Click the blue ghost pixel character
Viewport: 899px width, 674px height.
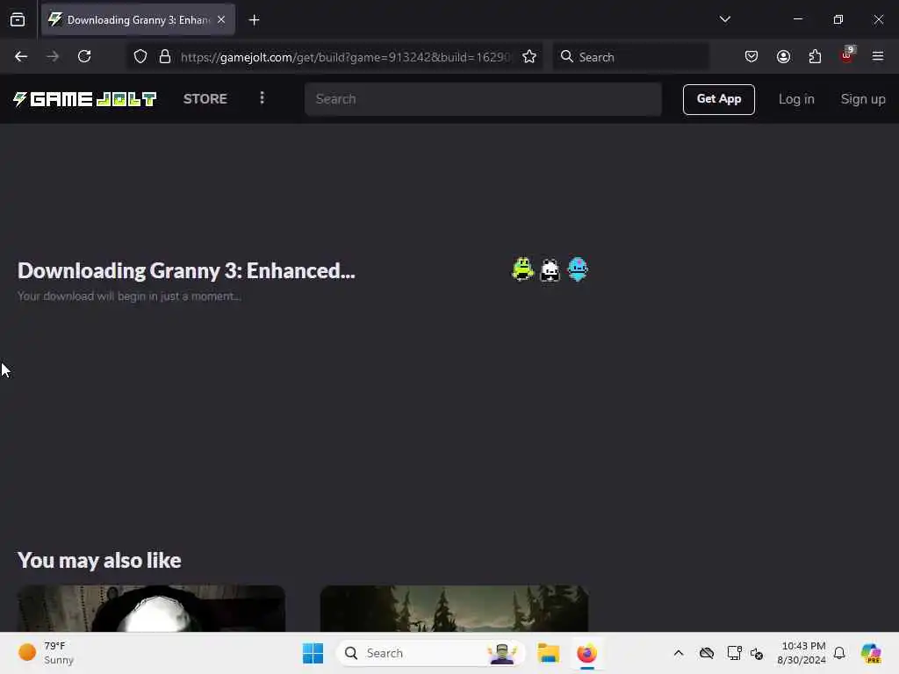(x=578, y=269)
